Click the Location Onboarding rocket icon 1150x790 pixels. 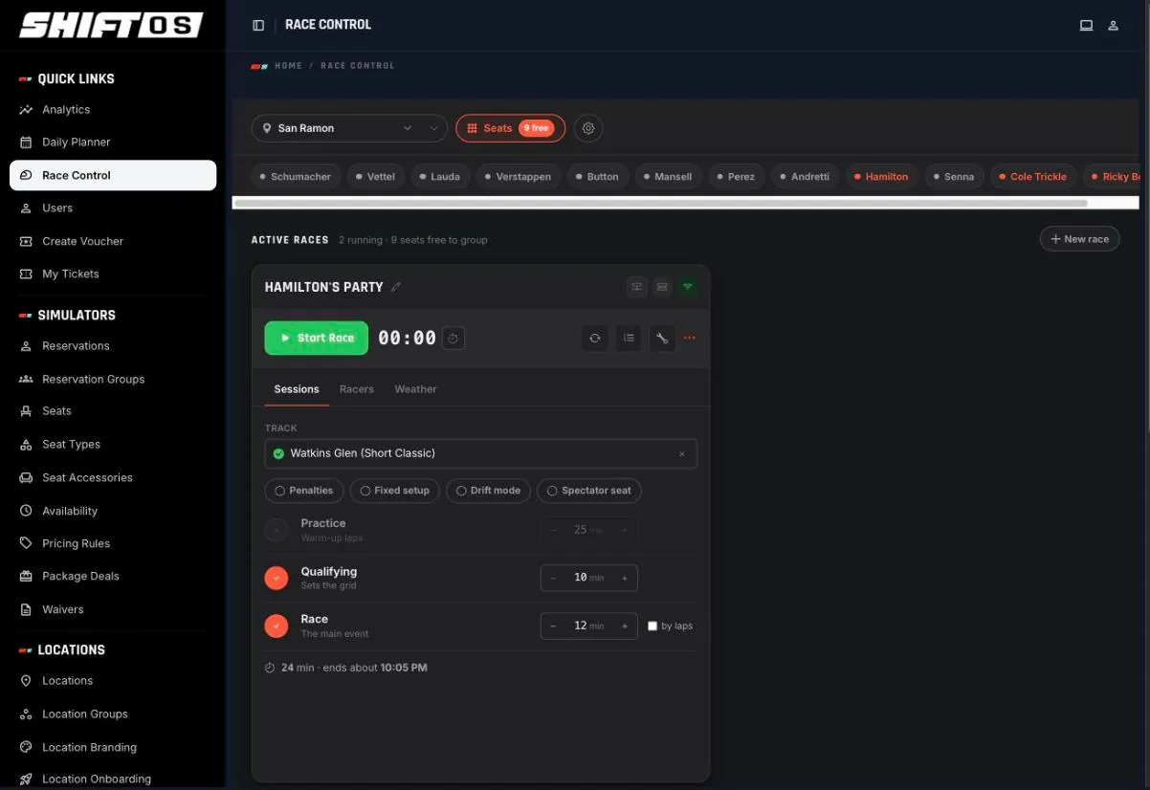pyautogui.click(x=26, y=779)
